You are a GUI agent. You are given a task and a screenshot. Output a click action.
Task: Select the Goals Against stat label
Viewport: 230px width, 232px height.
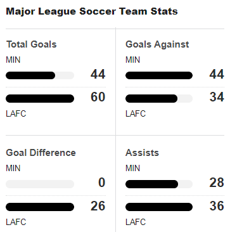157,44
